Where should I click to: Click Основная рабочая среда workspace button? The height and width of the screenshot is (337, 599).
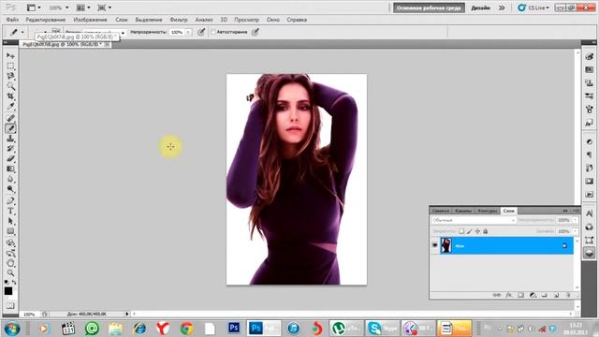[x=429, y=7]
